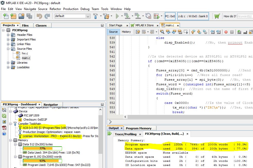Click the Hold in Reset icon
Image resolution: width=253 pixels, height=168 pixels.
(x=148, y=16)
